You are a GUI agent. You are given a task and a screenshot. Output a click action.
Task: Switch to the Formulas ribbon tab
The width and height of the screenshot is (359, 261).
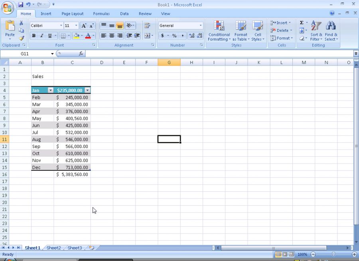pyautogui.click(x=101, y=13)
